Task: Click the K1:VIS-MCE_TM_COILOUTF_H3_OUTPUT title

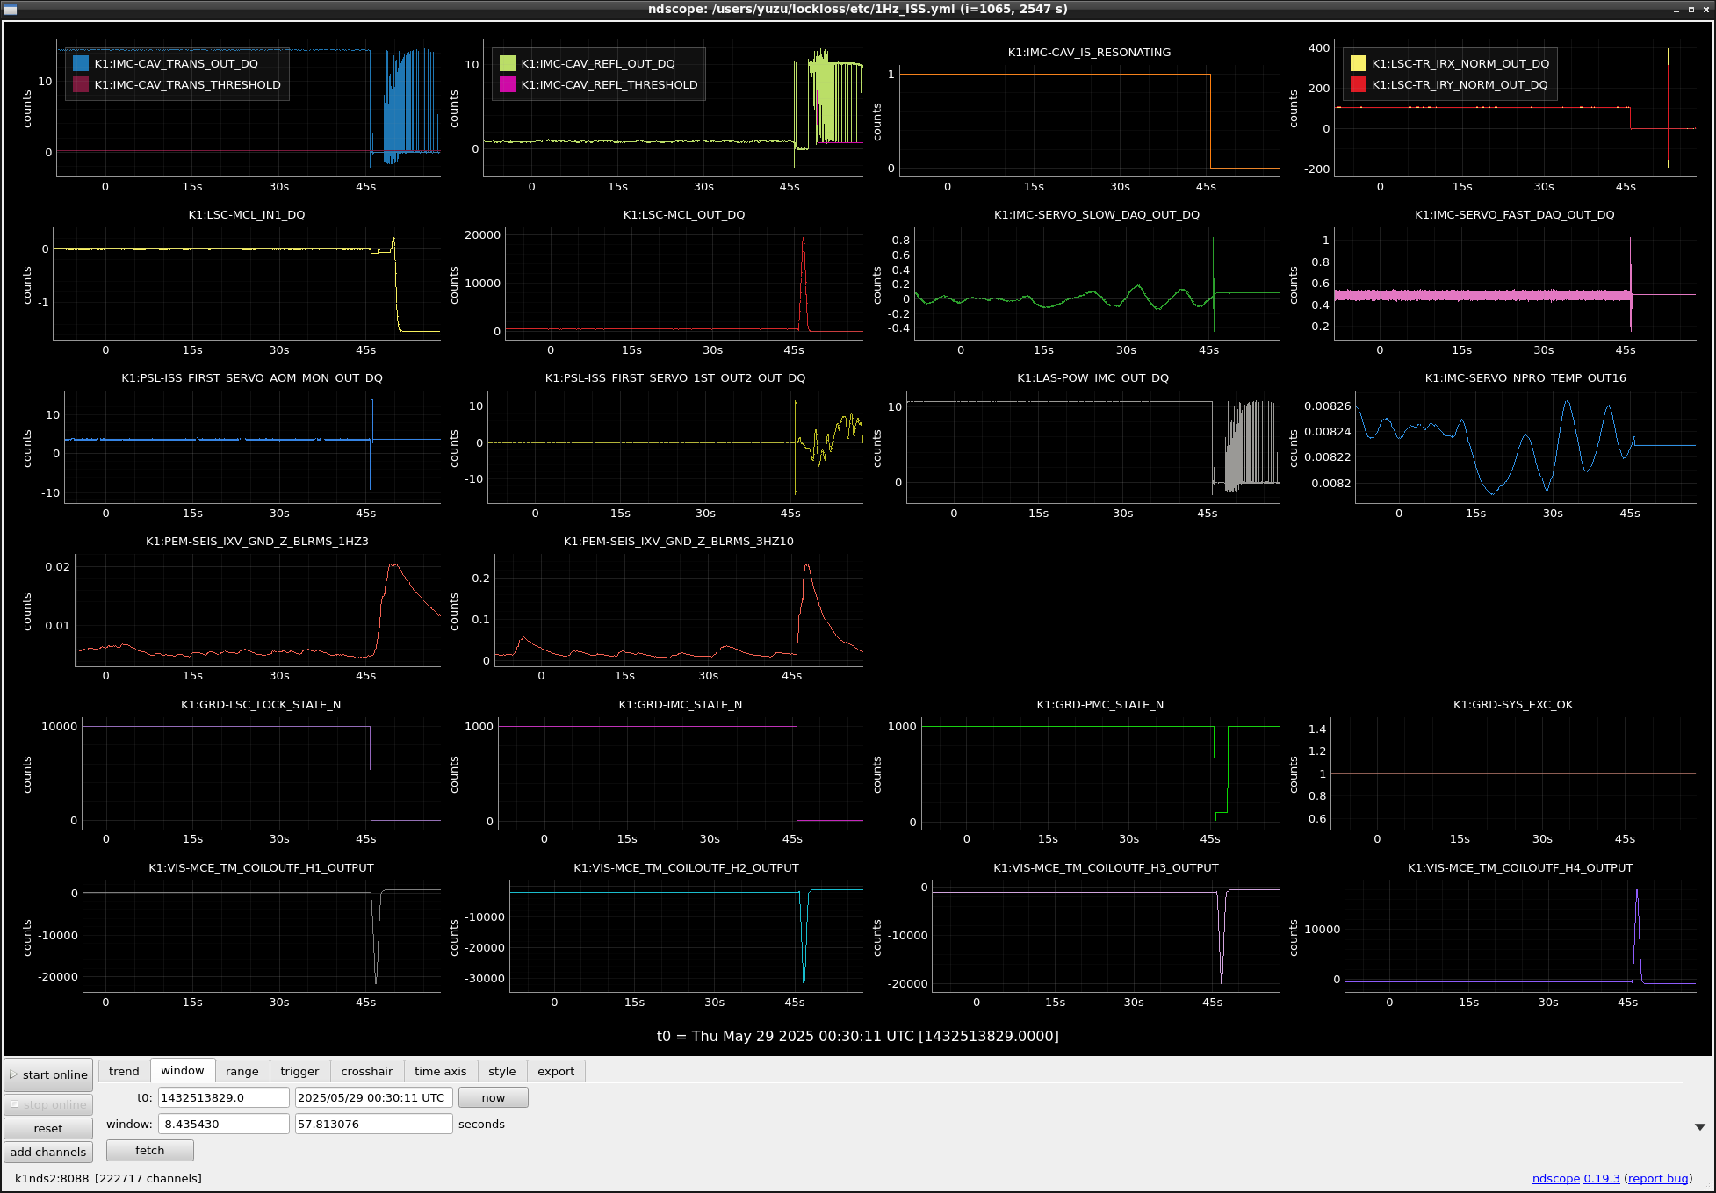Action: [1107, 867]
